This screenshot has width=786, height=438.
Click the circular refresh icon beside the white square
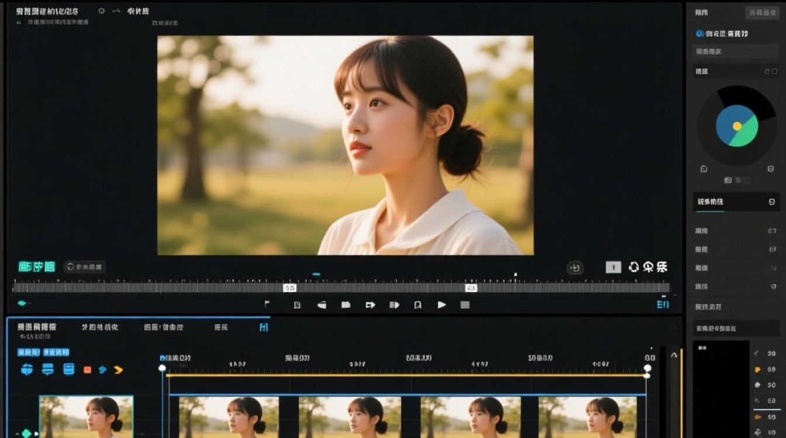[634, 267]
